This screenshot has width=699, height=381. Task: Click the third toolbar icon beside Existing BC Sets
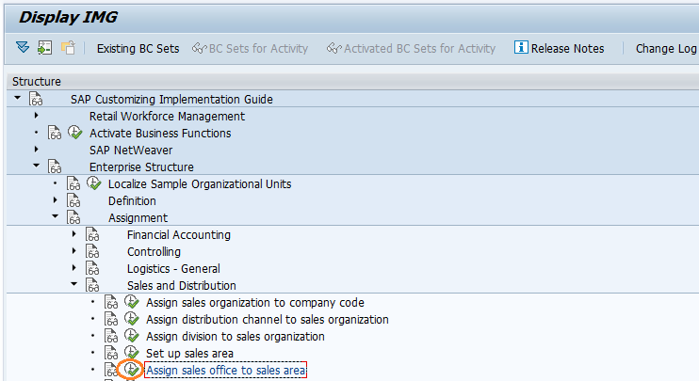pyautogui.click(x=68, y=48)
